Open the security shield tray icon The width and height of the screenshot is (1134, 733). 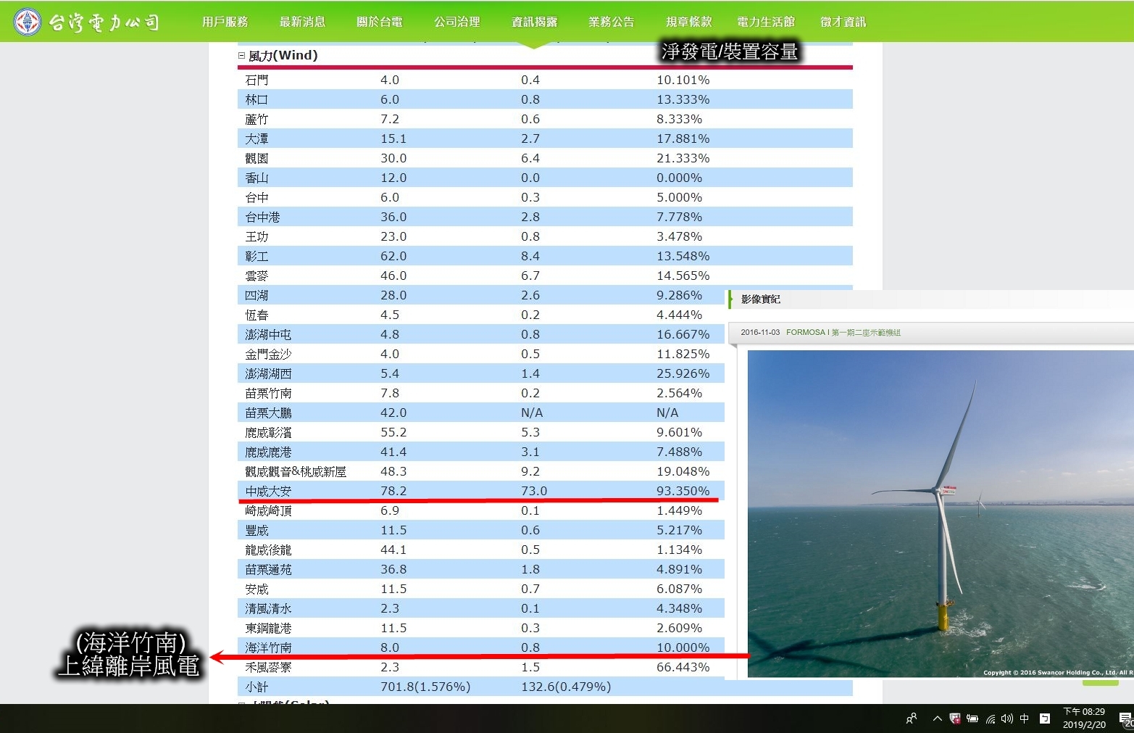[x=955, y=718]
